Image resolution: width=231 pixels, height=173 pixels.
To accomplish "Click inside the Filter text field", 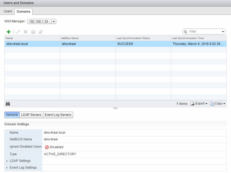I will [204, 32].
